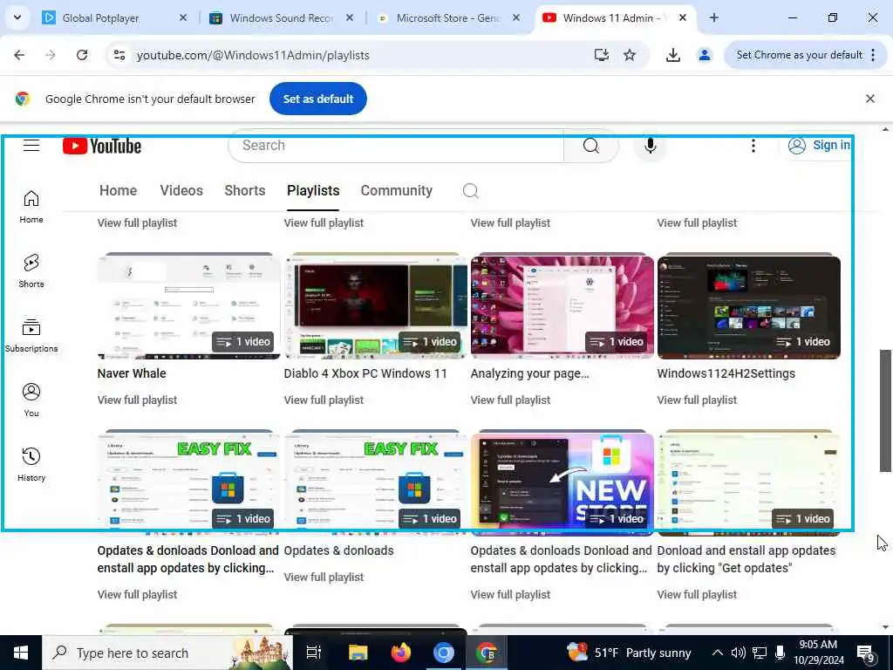
Task: Click the page vertical scrollbar thumb
Action: [885, 411]
